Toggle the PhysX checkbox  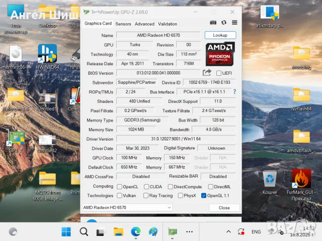[x=180, y=195]
